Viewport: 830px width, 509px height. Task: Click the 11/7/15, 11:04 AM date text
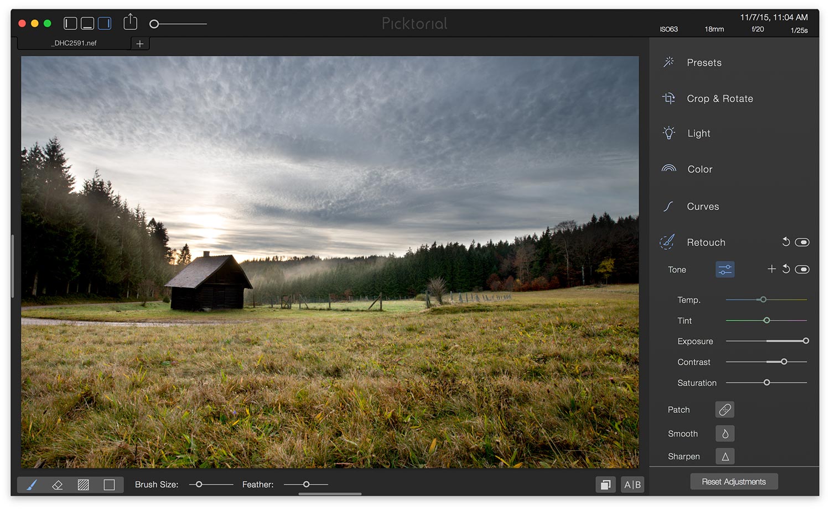pos(774,17)
